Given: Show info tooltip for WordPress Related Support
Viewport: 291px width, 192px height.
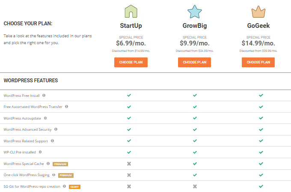Looking at the screenshot, I should (x=52, y=141).
